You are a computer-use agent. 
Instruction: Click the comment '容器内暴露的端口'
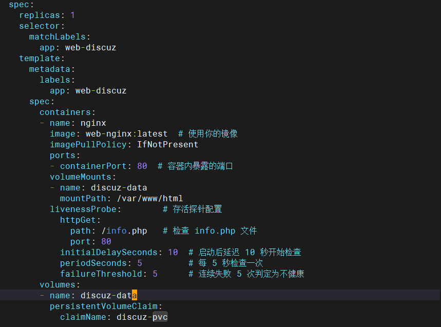point(200,166)
